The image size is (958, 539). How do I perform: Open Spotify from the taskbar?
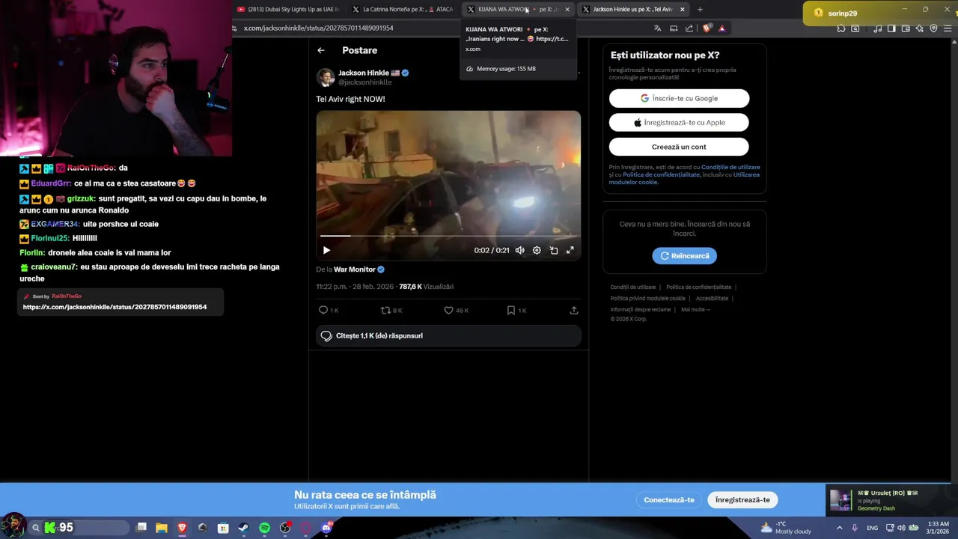(x=264, y=528)
